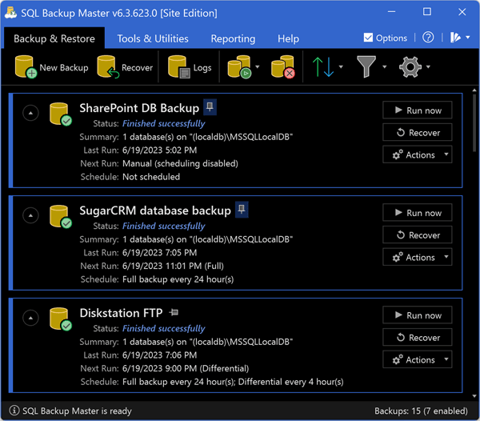Click the settings gear icon in toolbar
Image resolution: width=480 pixels, height=421 pixels.
click(x=410, y=67)
